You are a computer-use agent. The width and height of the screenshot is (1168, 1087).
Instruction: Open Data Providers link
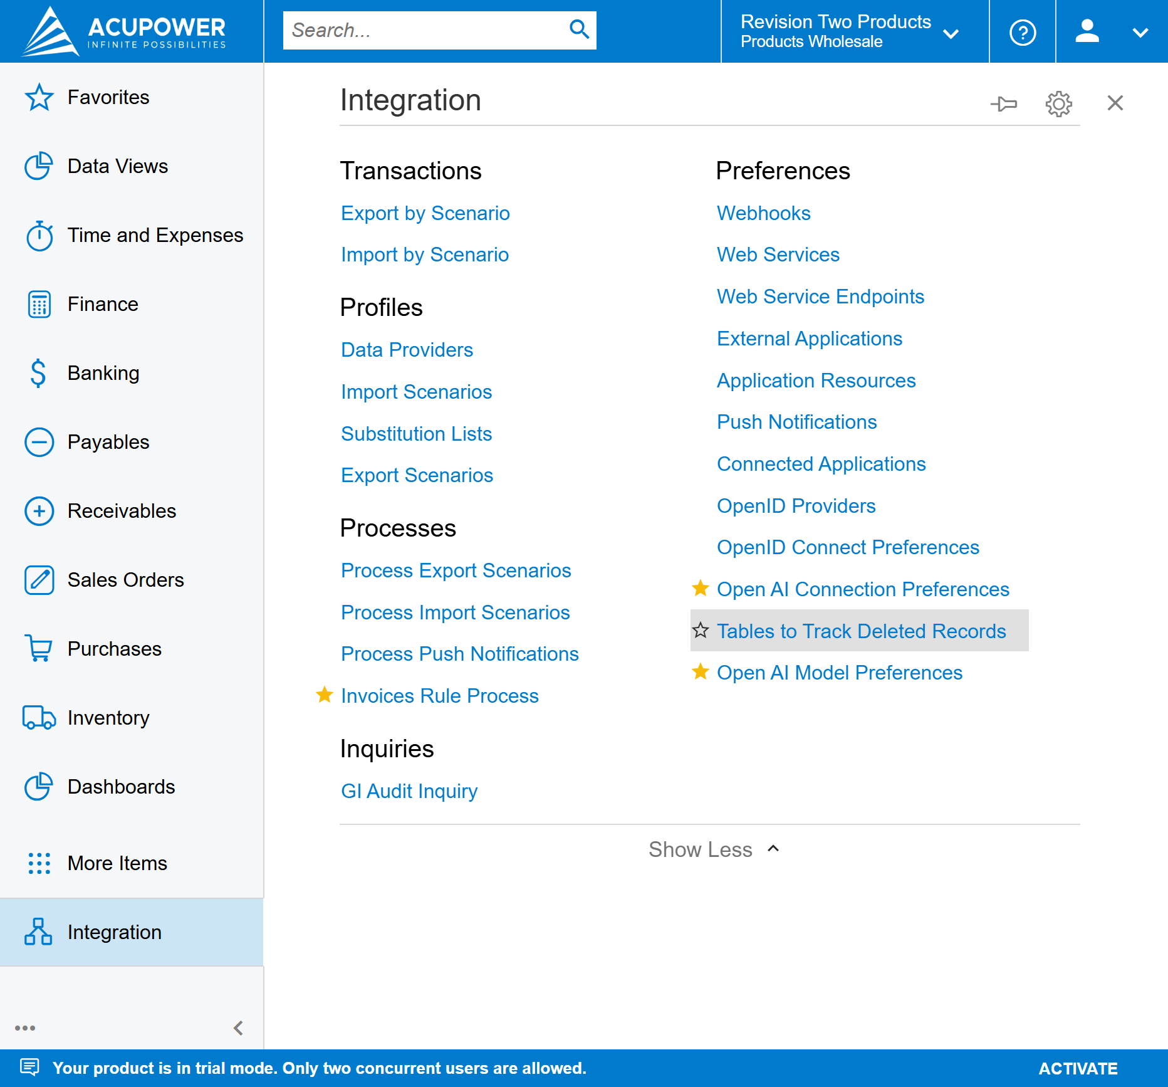(x=407, y=350)
